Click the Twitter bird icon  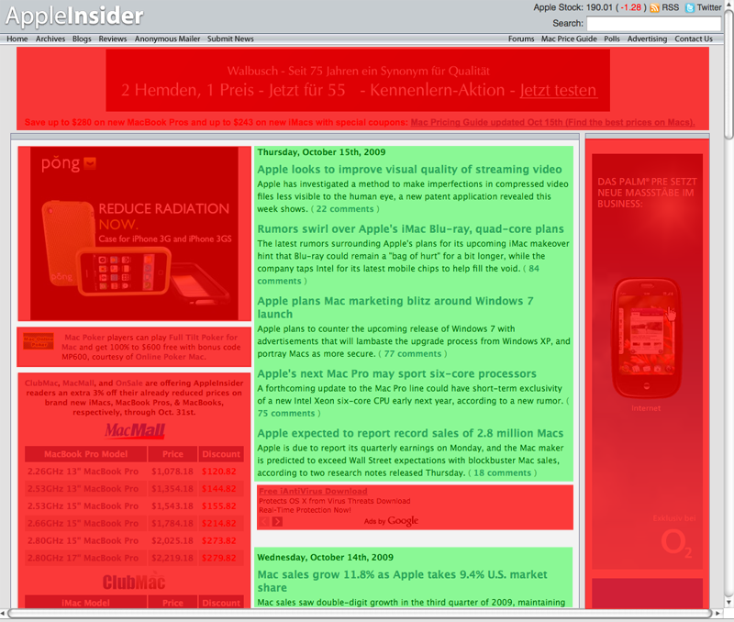pyautogui.click(x=690, y=8)
